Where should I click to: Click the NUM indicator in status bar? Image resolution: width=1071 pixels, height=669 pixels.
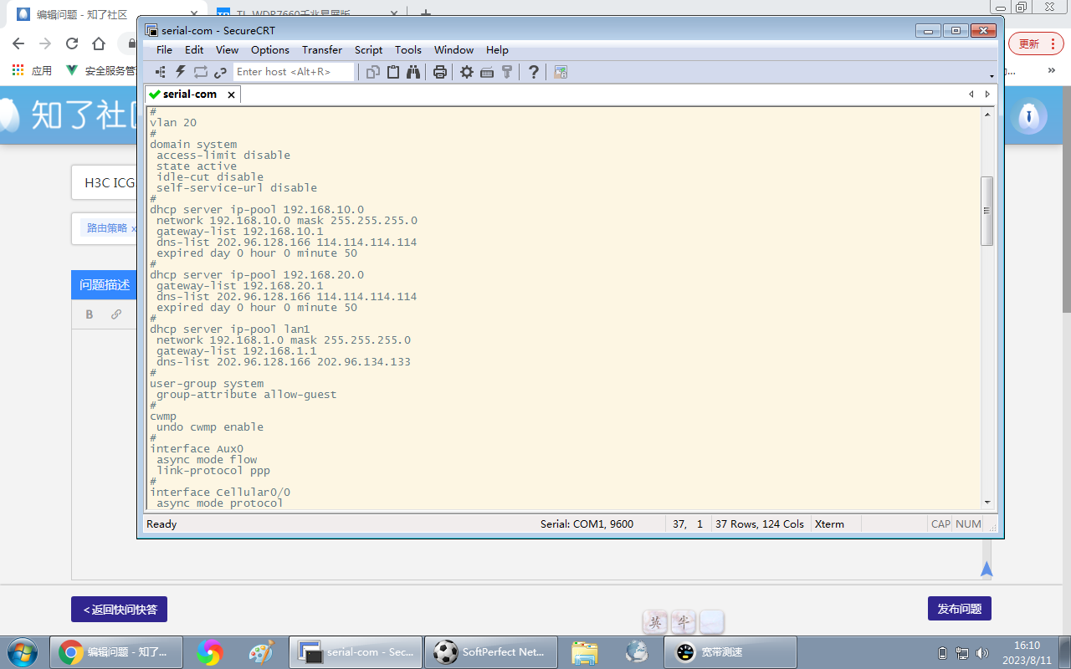tap(968, 524)
